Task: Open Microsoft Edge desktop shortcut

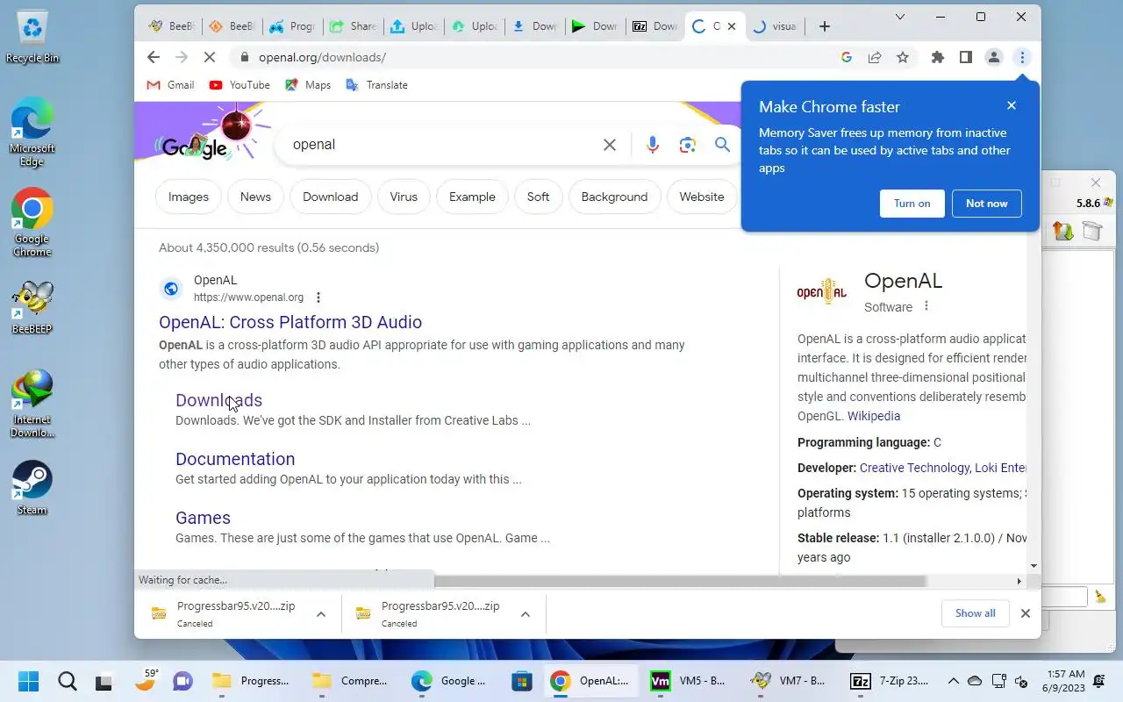Action: [32, 133]
